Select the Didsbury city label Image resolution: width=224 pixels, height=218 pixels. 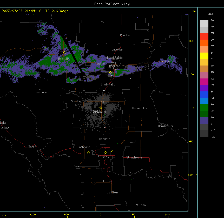100,112
